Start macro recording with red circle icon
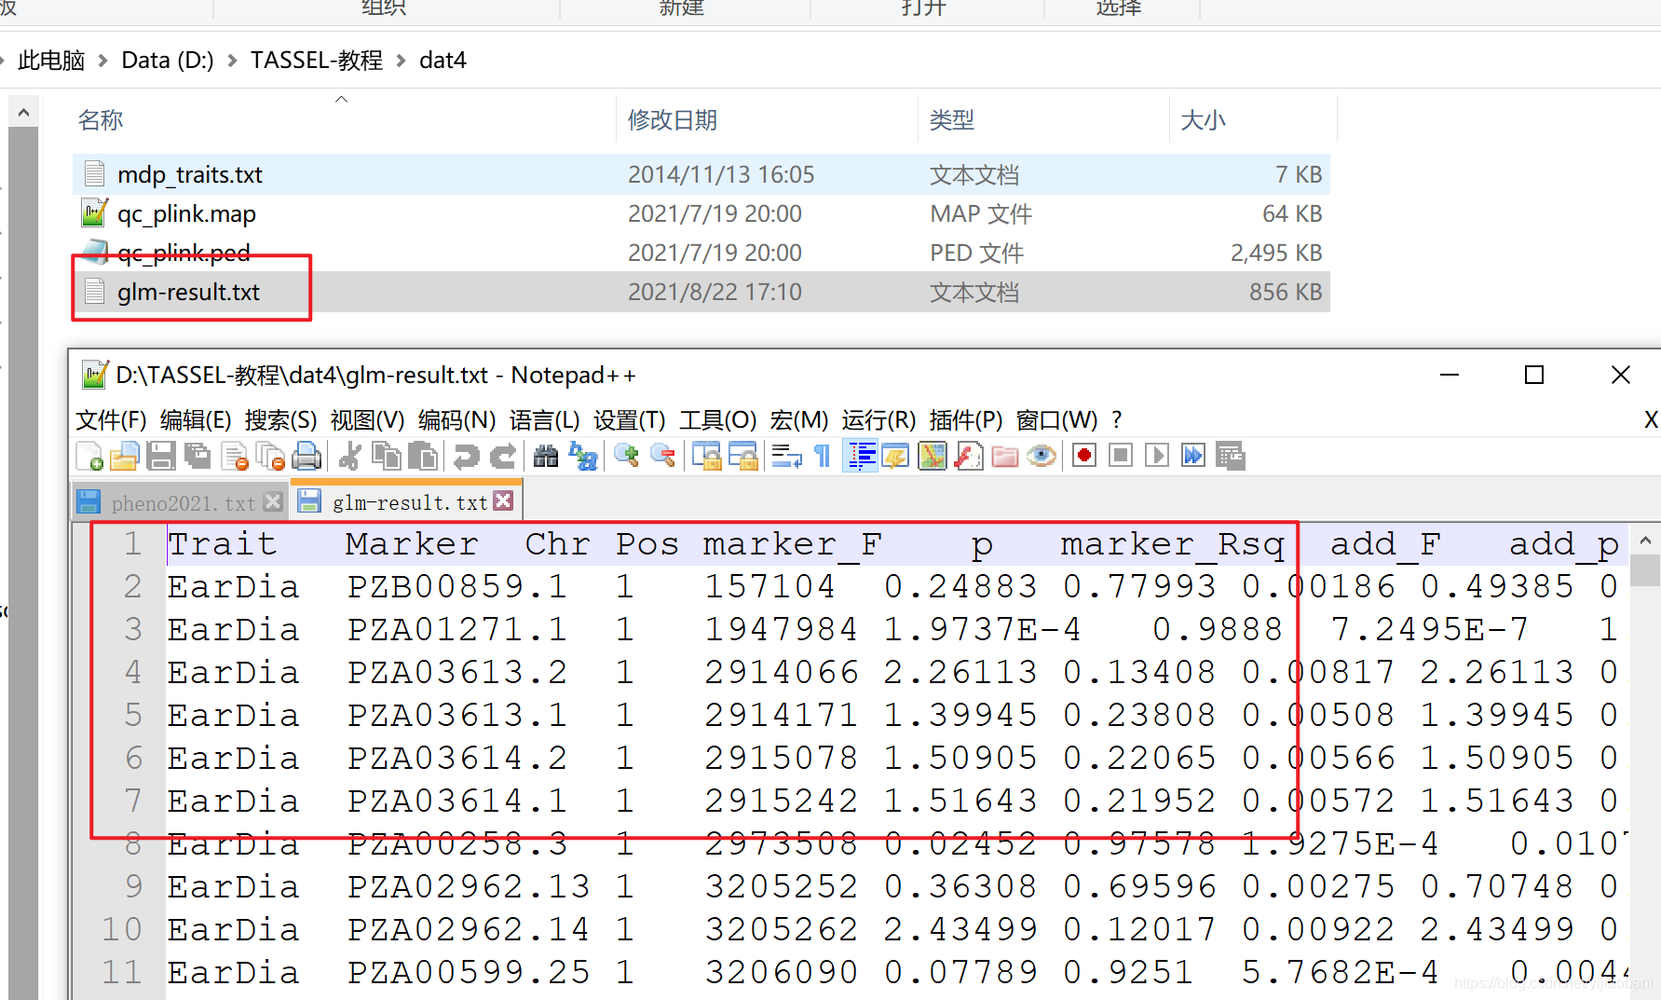 (x=1082, y=456)
